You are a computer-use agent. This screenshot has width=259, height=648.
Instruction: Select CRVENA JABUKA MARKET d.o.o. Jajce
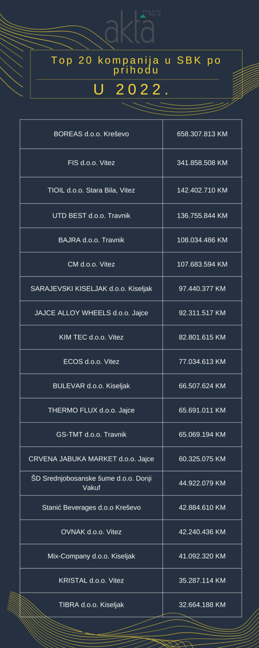[91, 459]
